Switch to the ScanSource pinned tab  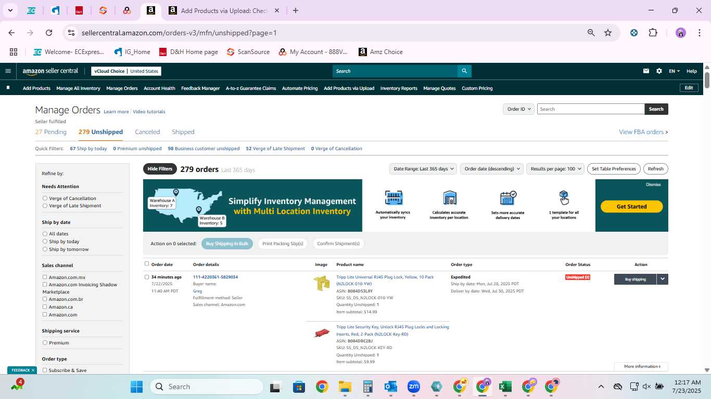pos(103,10)
